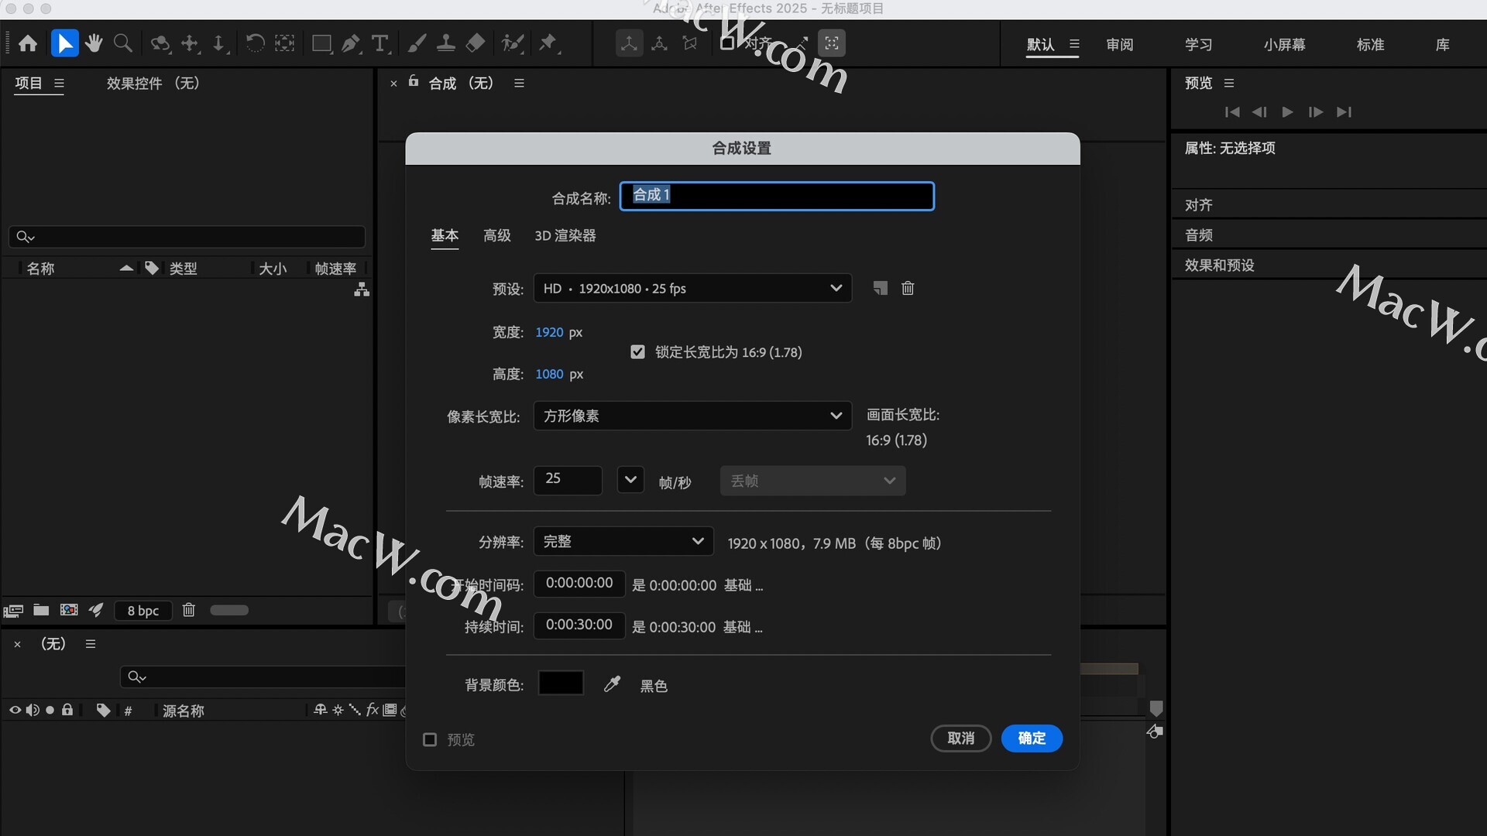Open the 默认 workspace menu
Viewport: 1487px width, 836px height.
pyautogui.click(x=1074, y=44)
